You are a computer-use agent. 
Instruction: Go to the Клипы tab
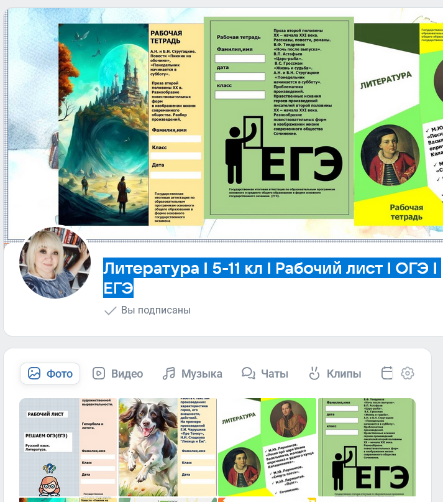point(335,373)
